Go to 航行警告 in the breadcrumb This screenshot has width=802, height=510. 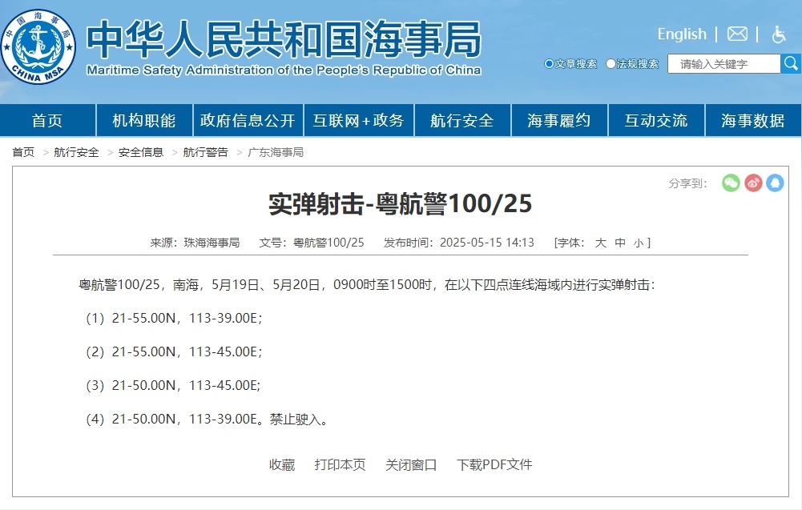tap(205, 152)
